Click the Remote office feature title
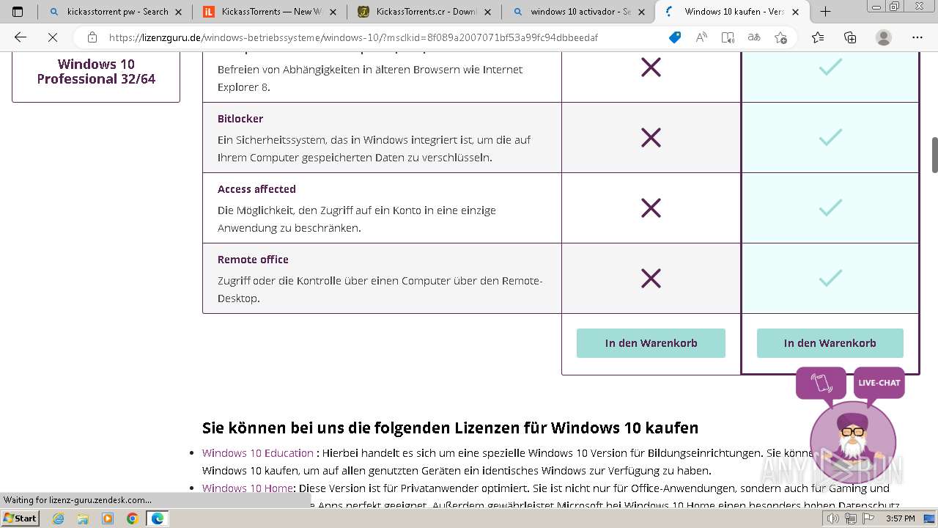 [x=253, y=260]
